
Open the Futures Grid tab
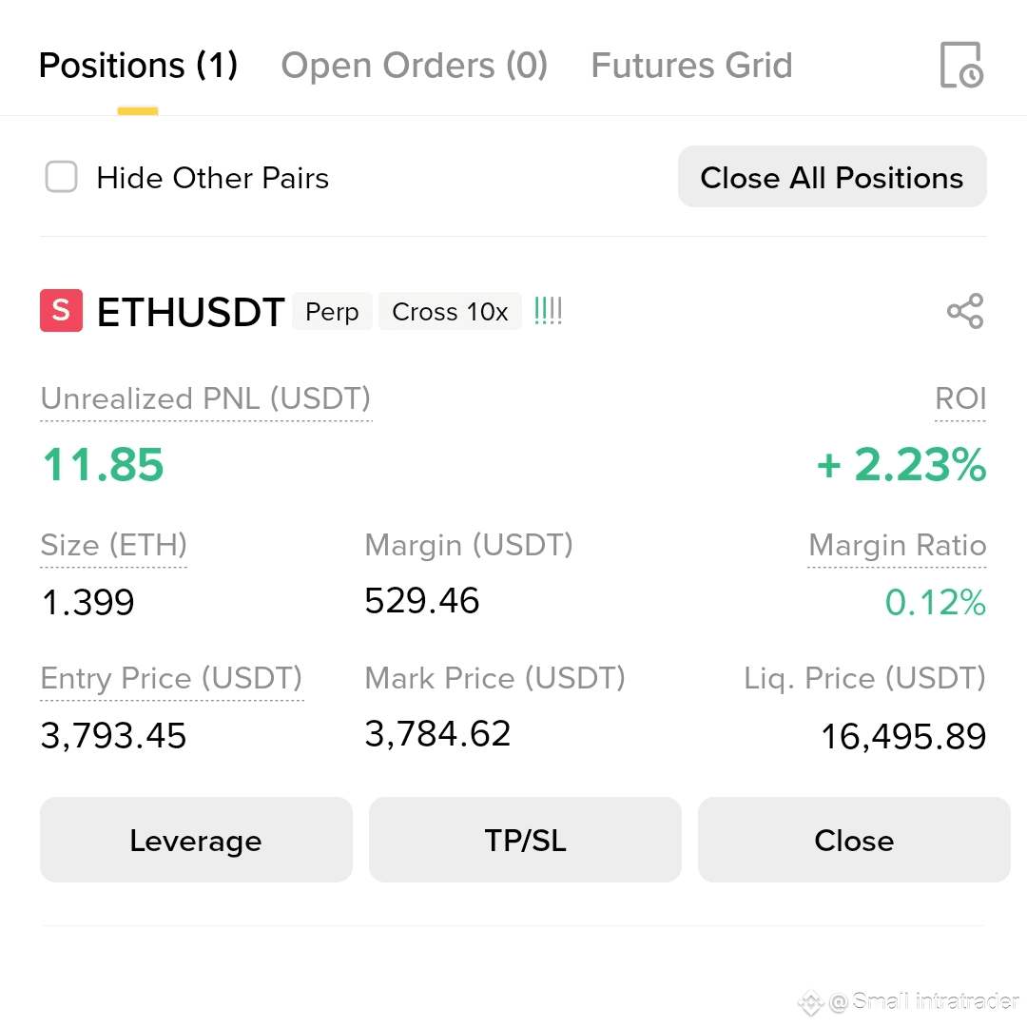click(691, 66)
